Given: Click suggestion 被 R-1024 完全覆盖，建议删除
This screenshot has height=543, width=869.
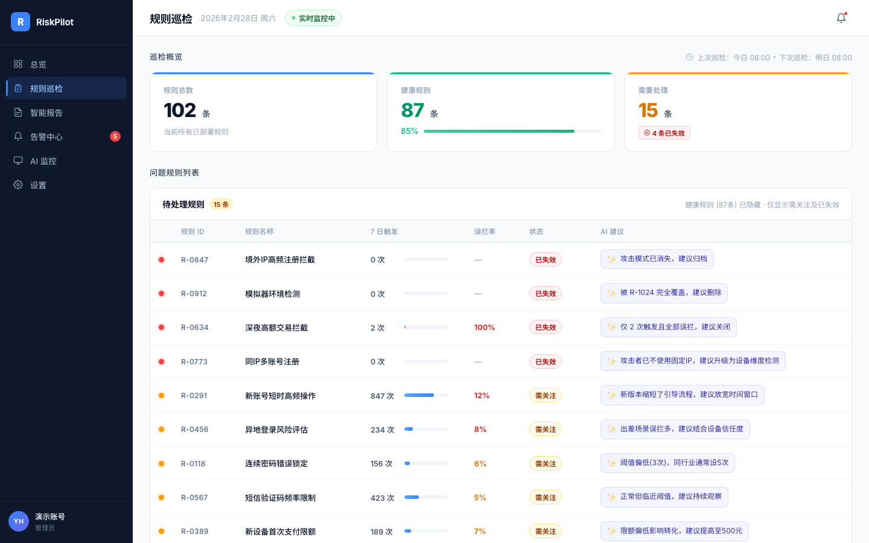Looking at the screenshot, I should (x=664, y=293).
